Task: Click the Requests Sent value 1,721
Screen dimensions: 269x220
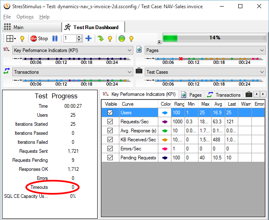Action: (73, 151)
